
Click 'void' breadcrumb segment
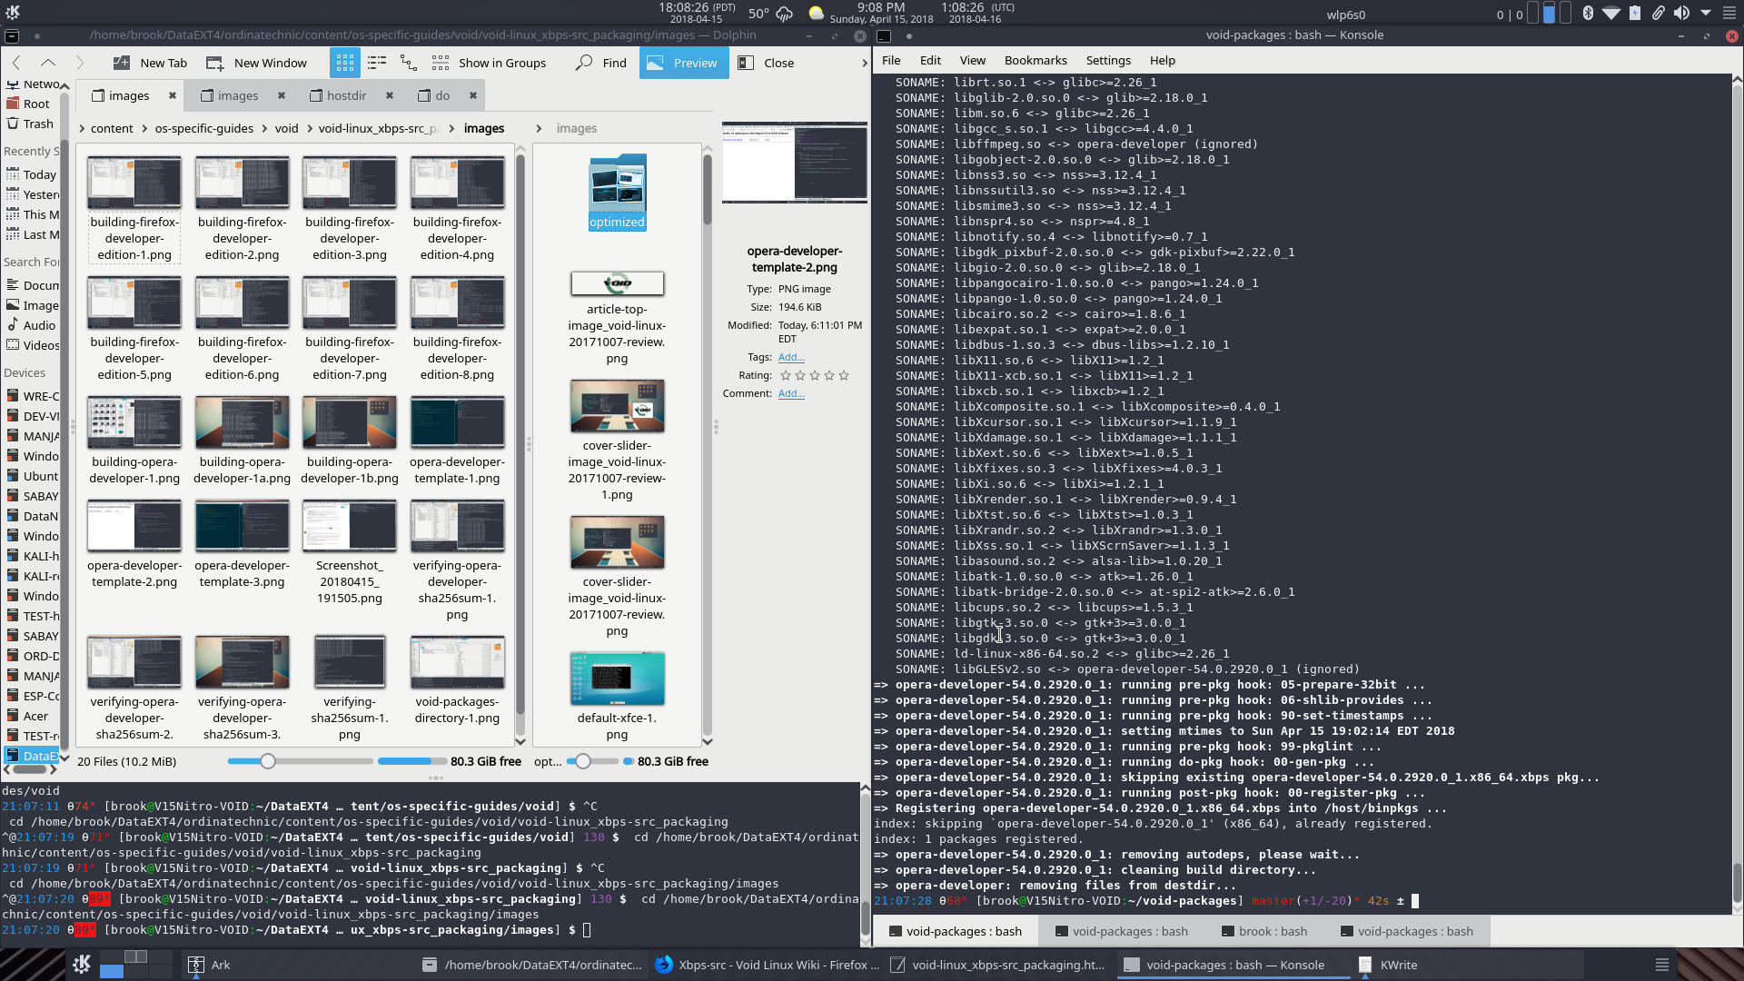point(287,128)
